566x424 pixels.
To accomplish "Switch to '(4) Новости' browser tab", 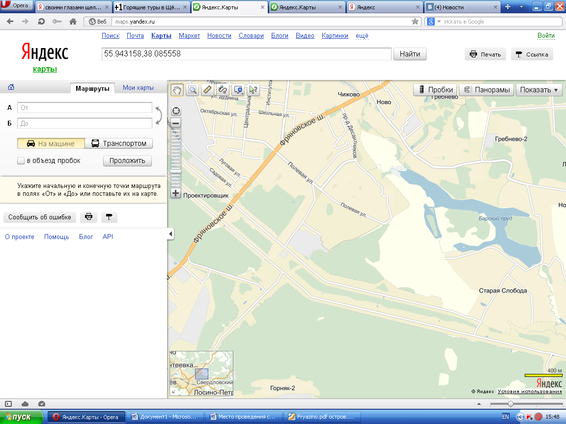I will click(x=462, y=7).
